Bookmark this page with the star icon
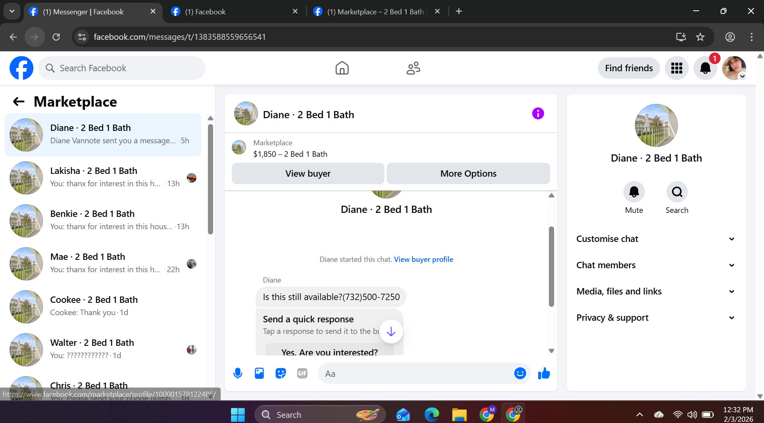Screen dimensions: 764x423 click(x=700, y=37)
